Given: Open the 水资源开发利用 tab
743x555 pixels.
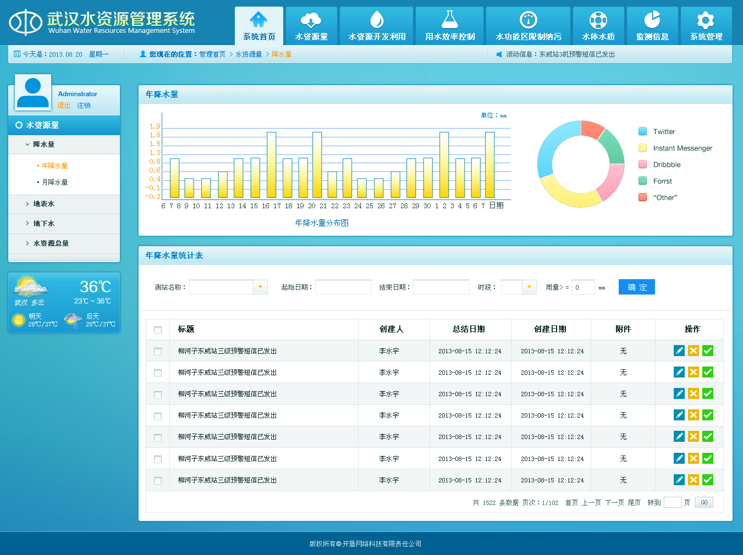Looking at the screenshot, I should coord(377,25).
